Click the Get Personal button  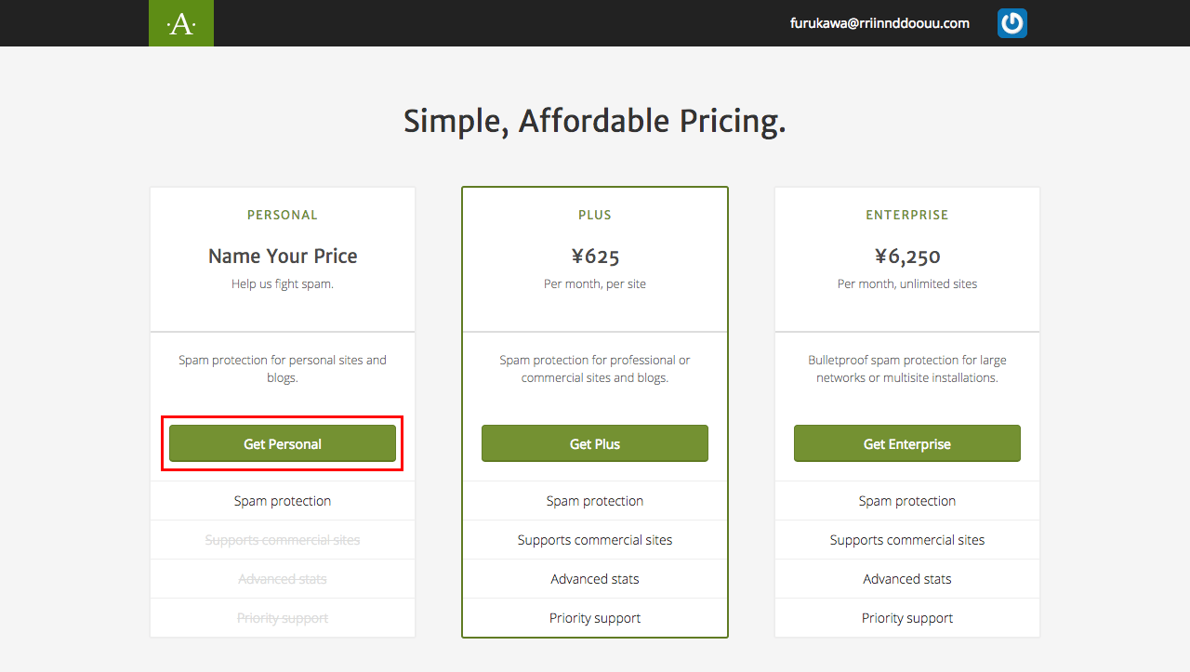tap(283, 443)
